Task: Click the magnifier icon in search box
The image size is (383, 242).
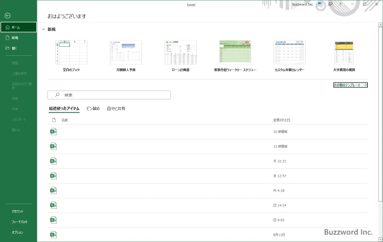Action: pos(57,95)
